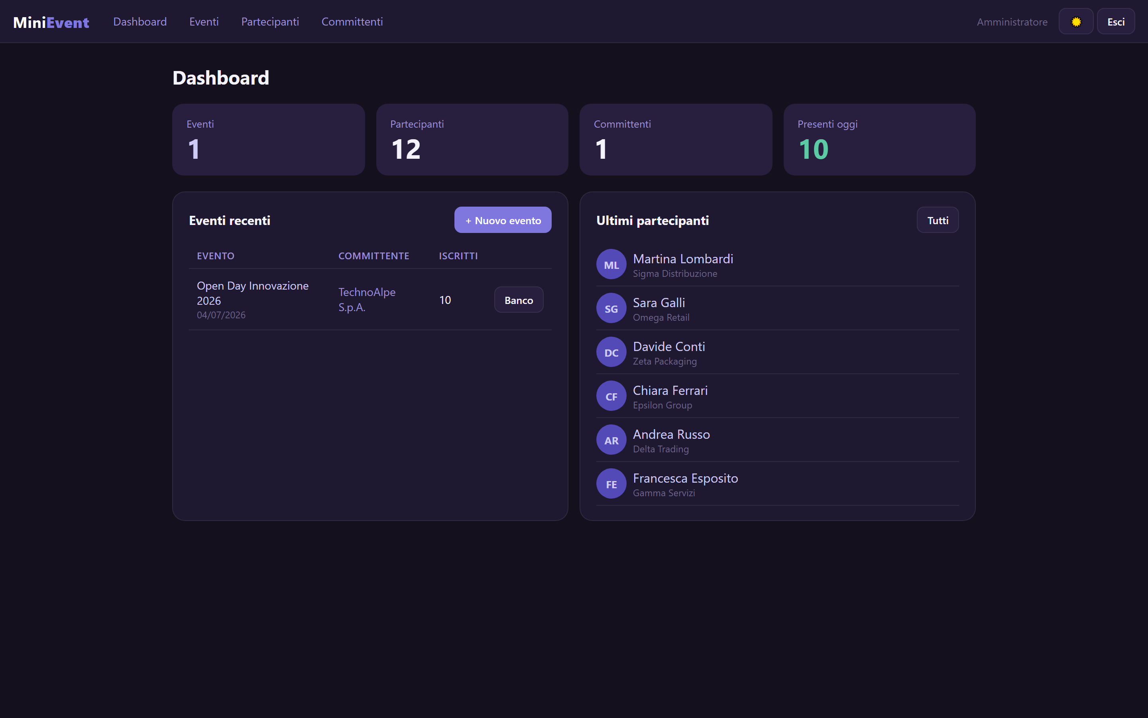This screenshot has width=1148, height=718.
Task: Open the TechnoAlpe S.p.A. committente link
Action: (367, 300)
